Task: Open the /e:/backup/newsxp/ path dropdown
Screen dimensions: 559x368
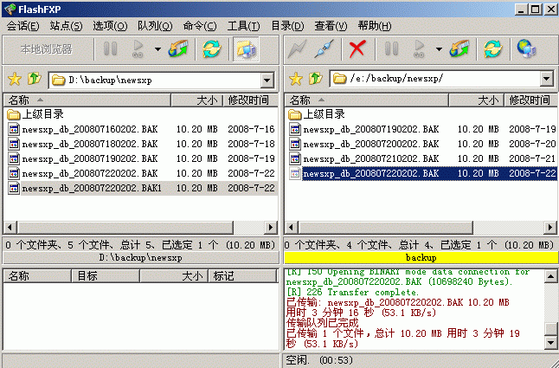Action: coord(547,79)
